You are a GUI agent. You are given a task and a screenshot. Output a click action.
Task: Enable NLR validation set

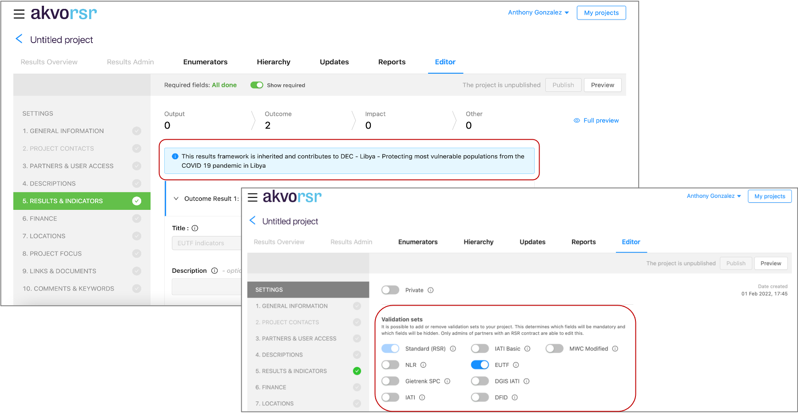coord(390,365)
